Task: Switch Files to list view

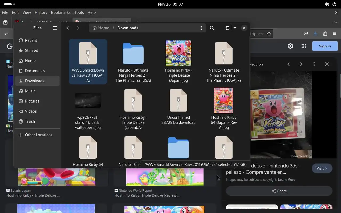Action: click(x=227, y=28)
